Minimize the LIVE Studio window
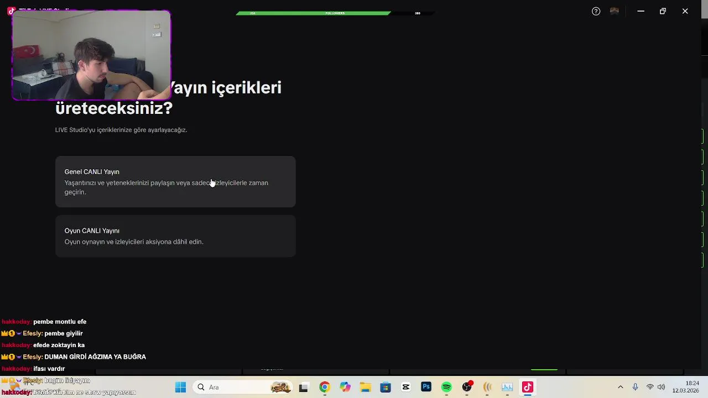The height and width of the screenshot is (398, 708). [x=641, y=11]
